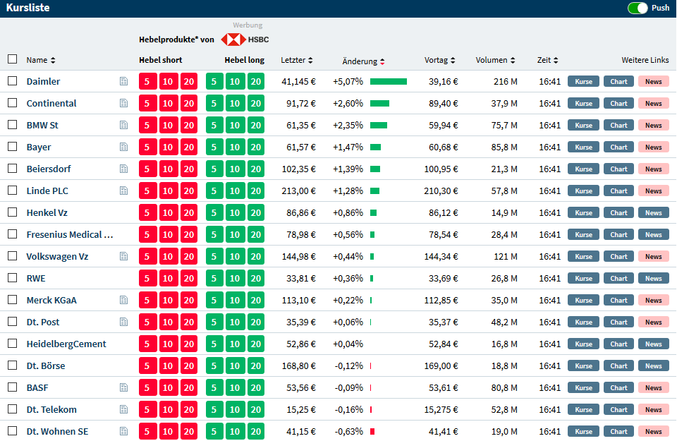Open the document icon beside Dt. Post
The image size is (677, 441).
click(124, 322)
